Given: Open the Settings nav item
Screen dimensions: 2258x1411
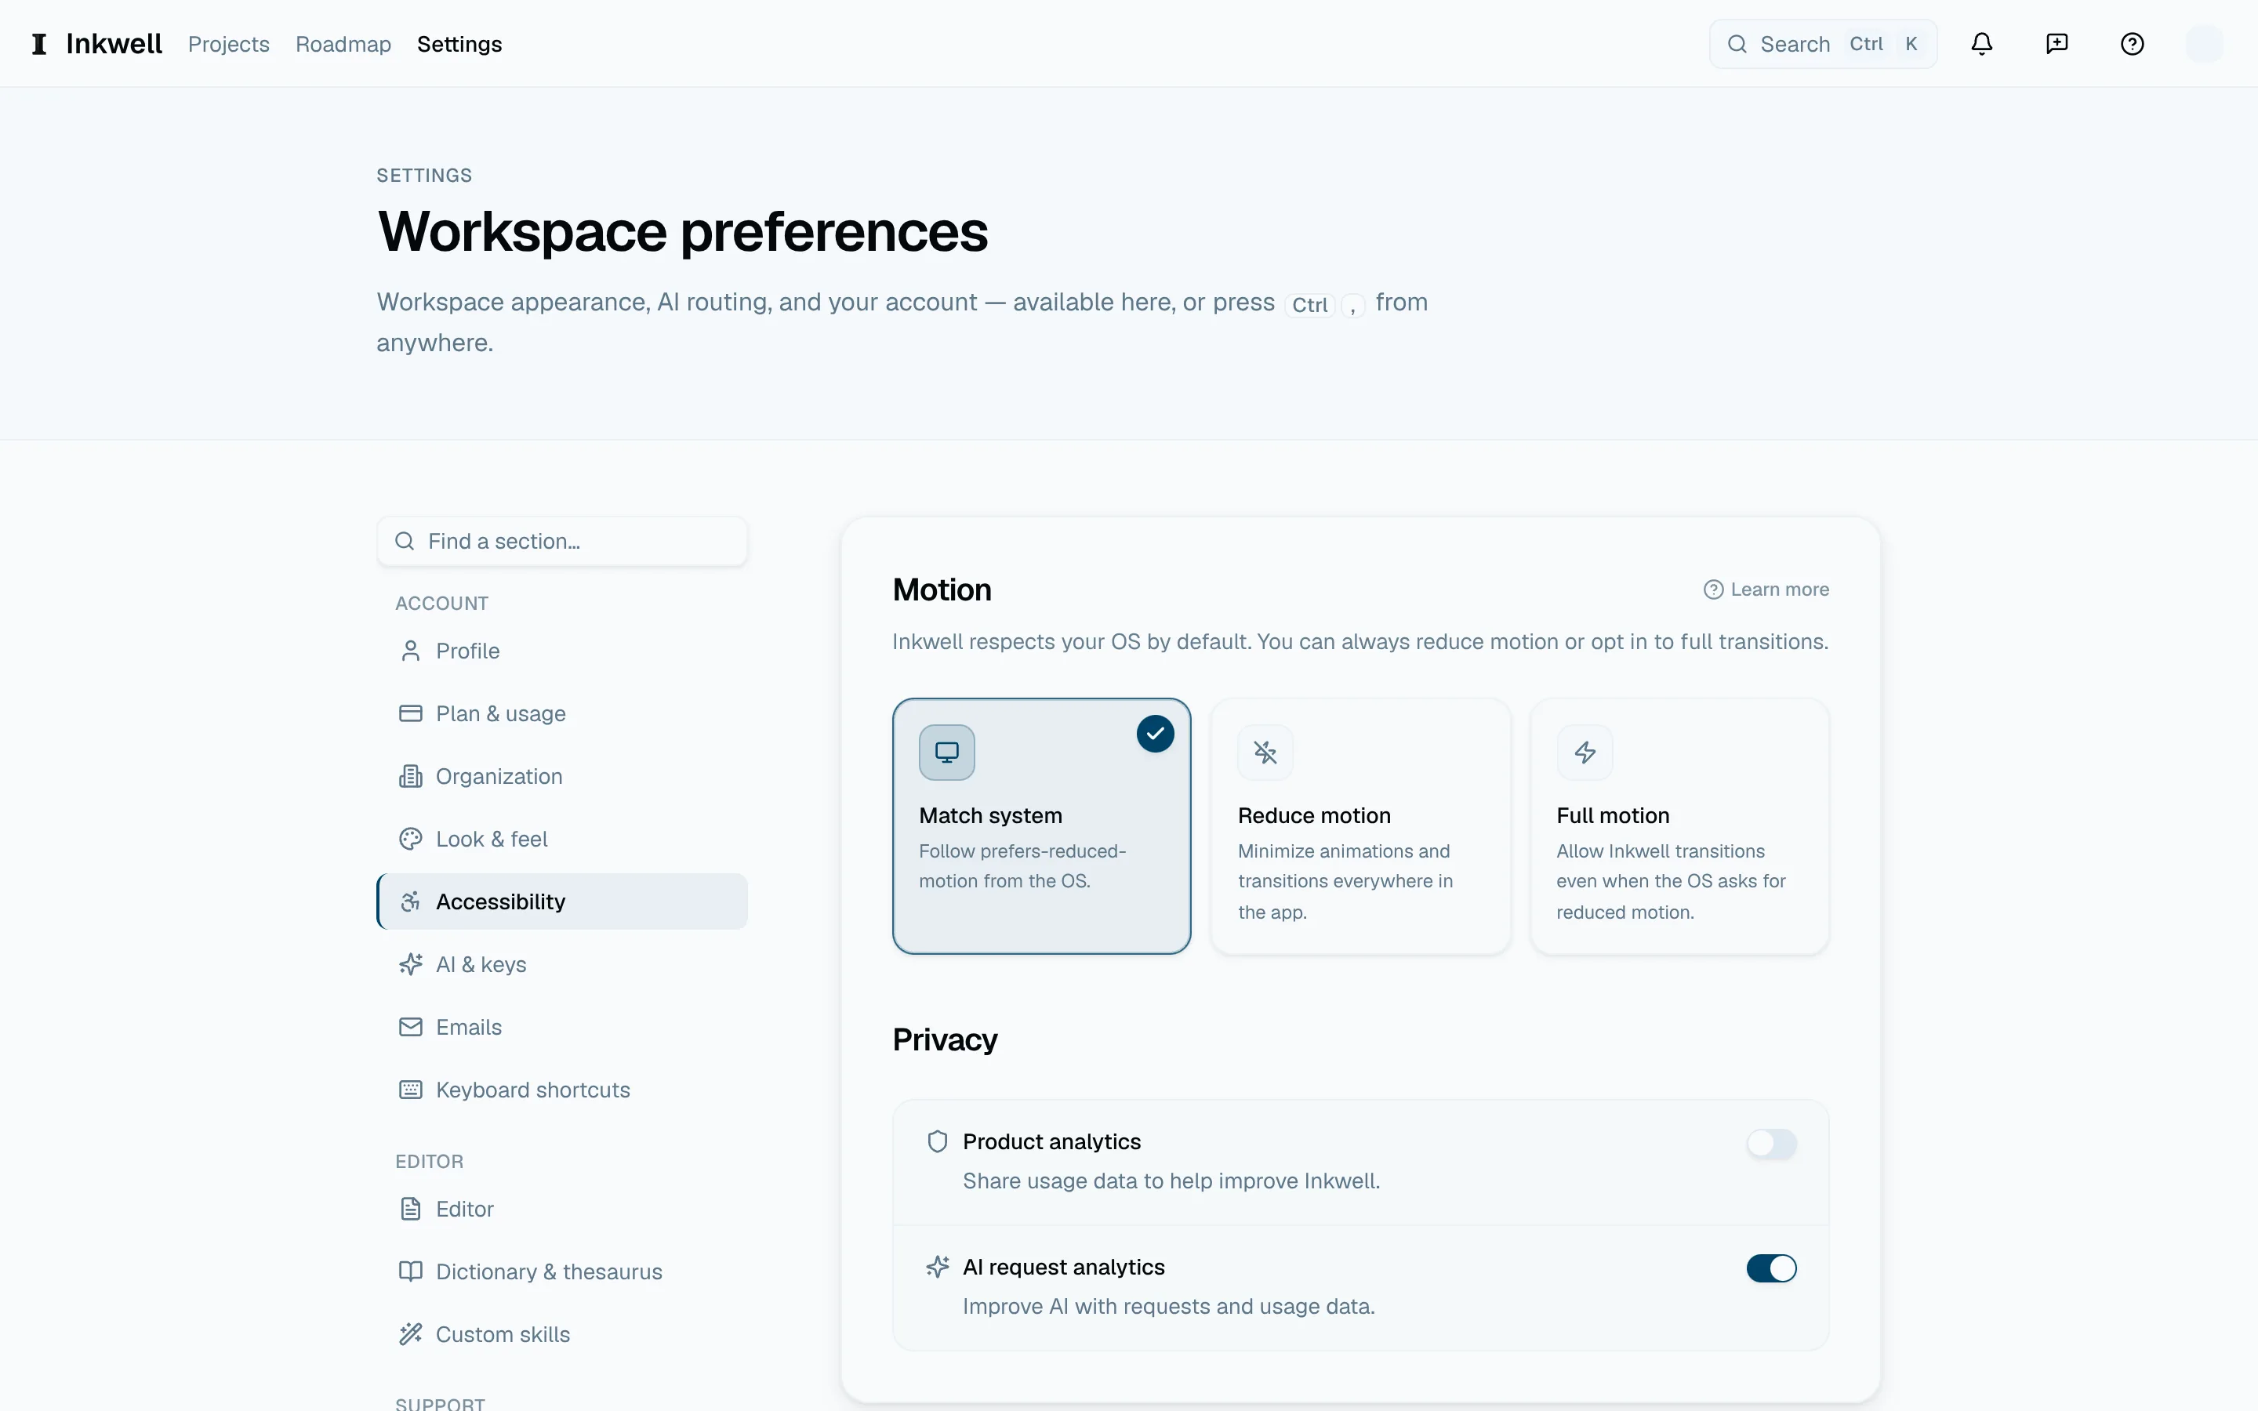Looking at the screenshot, I should (x=459, y=44).
